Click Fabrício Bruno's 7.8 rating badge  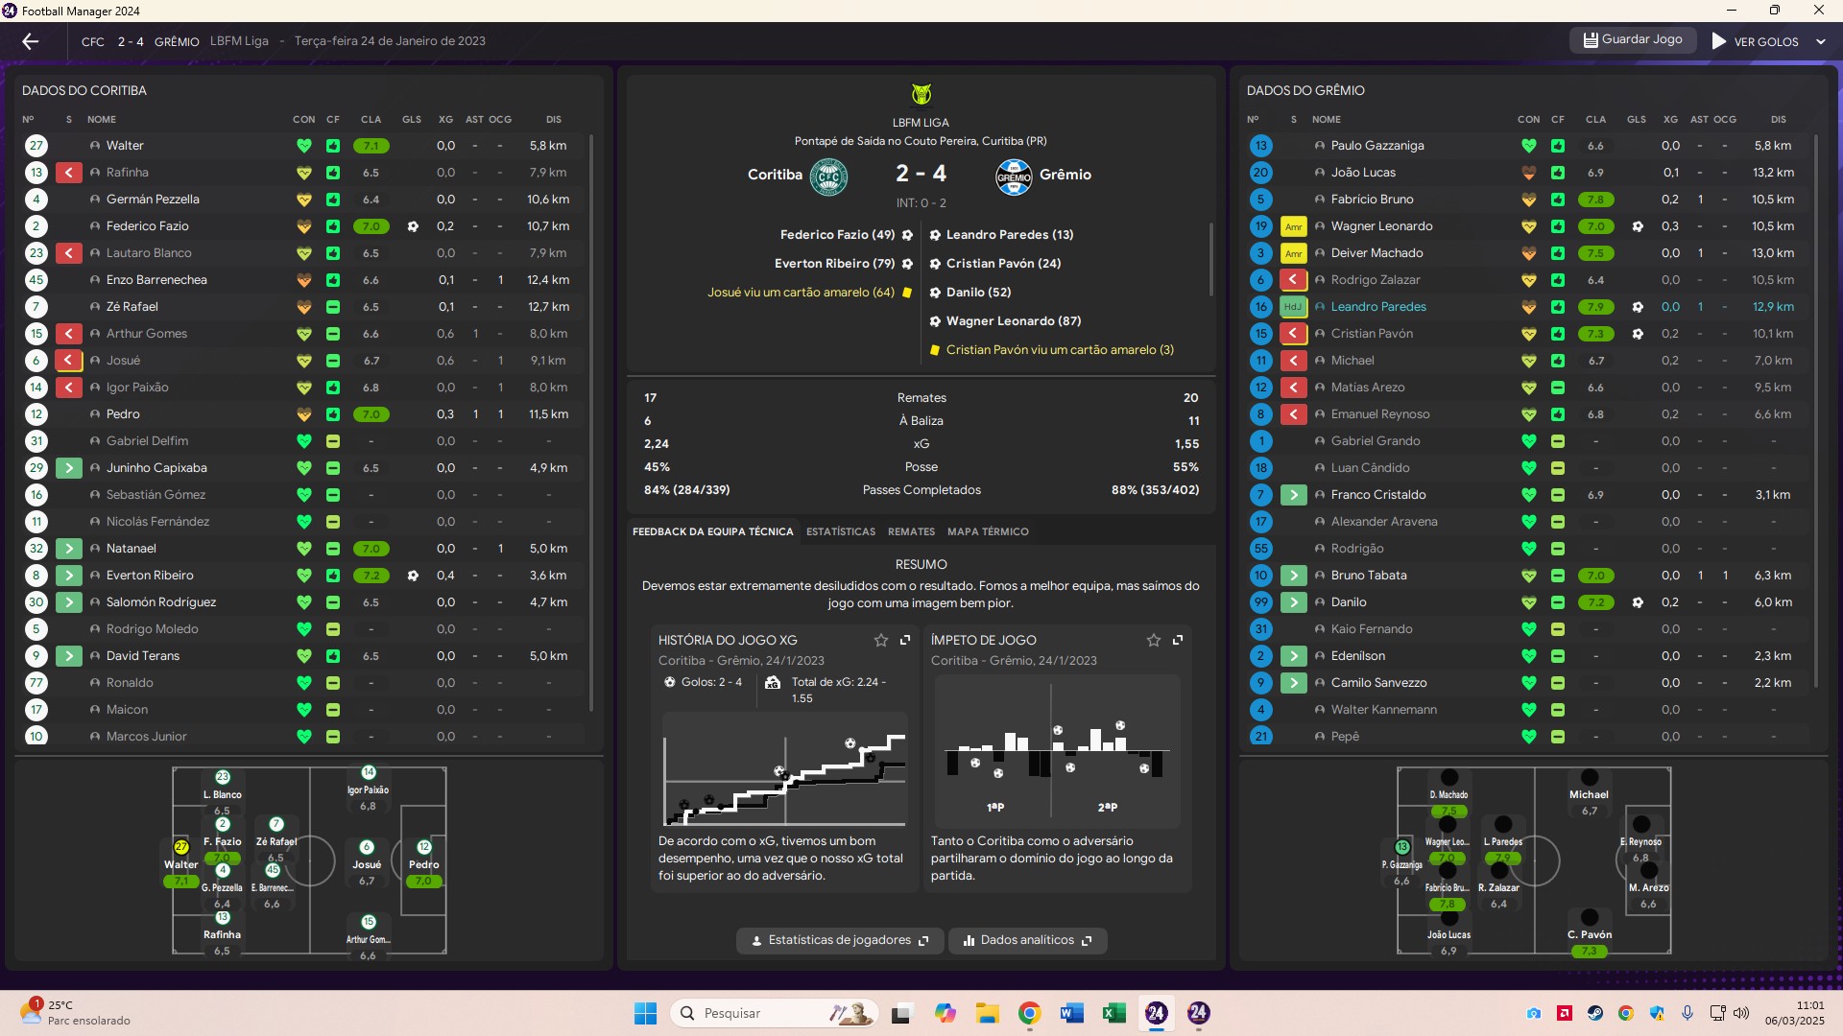[1595, 200]
